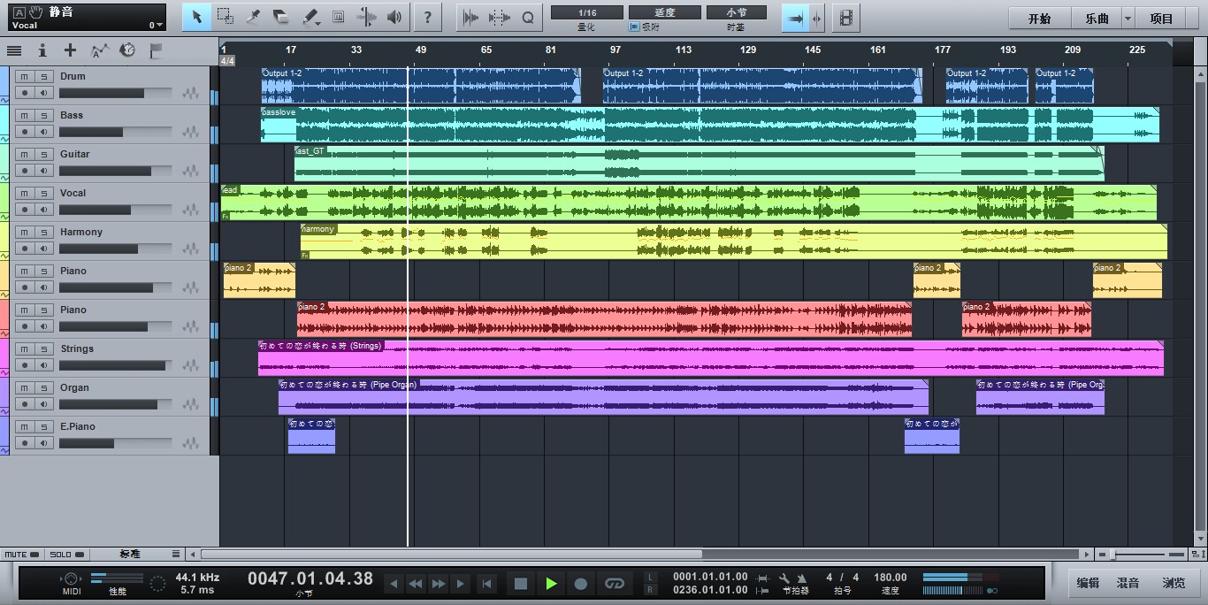Select the Split (knife) tool
This screenshot has width=1208, height=605.
(x=253, y=17)
